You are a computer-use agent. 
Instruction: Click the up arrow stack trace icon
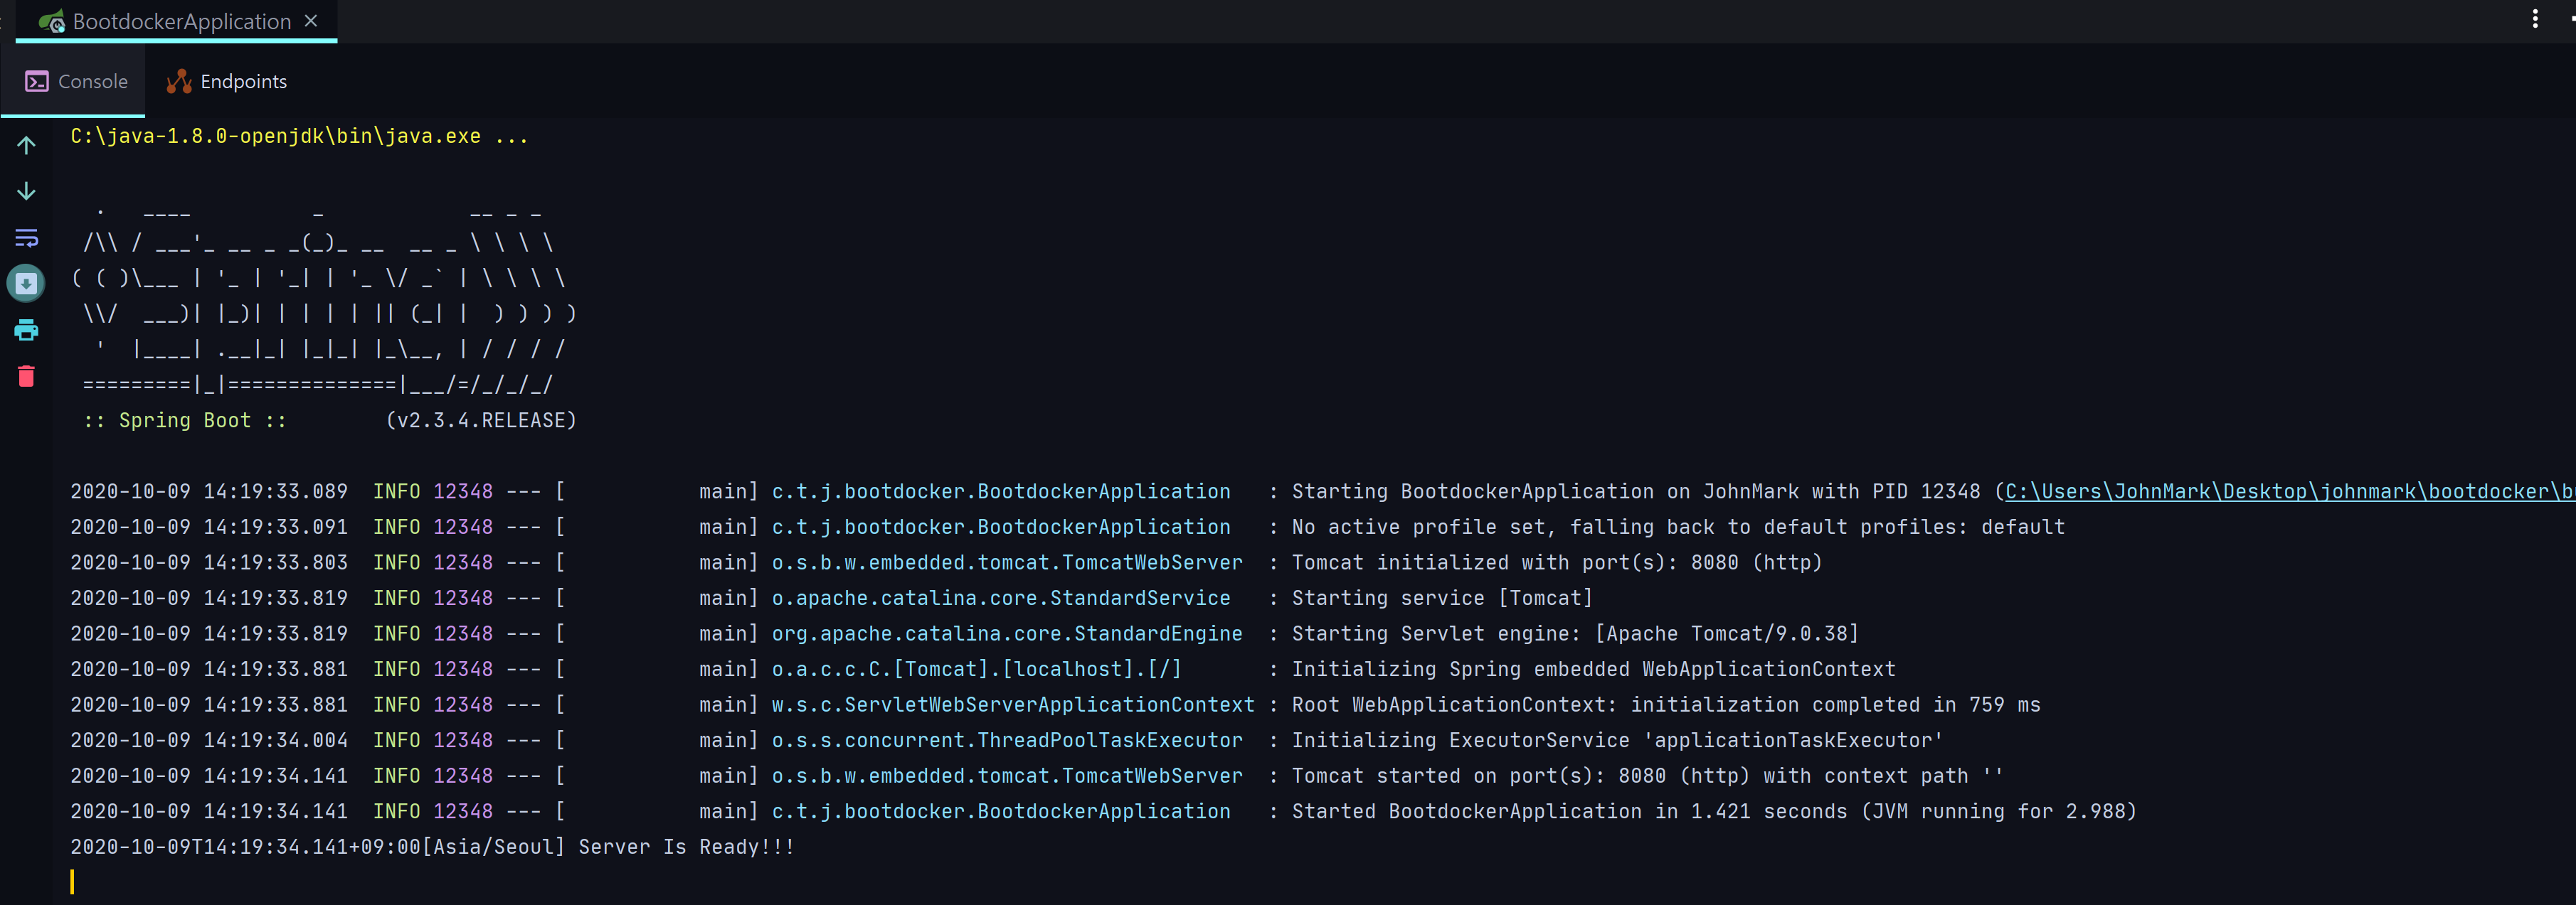pos(26,145)
